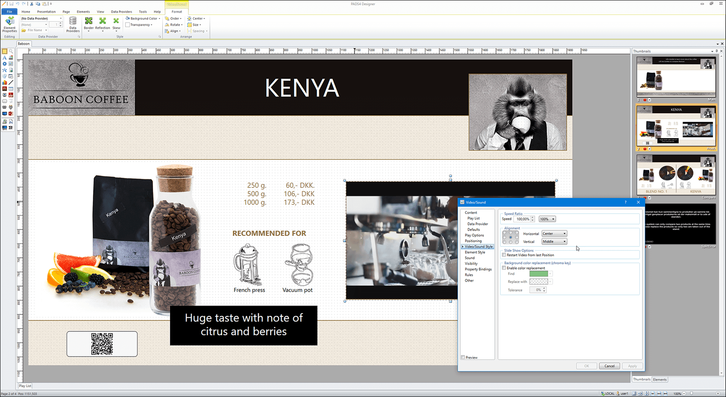726x397 pixels.
Task: Select the top-left alignment radio button
Action: pyautogui.click(x=505, y=233)
